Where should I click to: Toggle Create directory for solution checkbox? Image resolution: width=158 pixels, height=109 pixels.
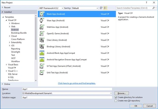tap(116, 97)
